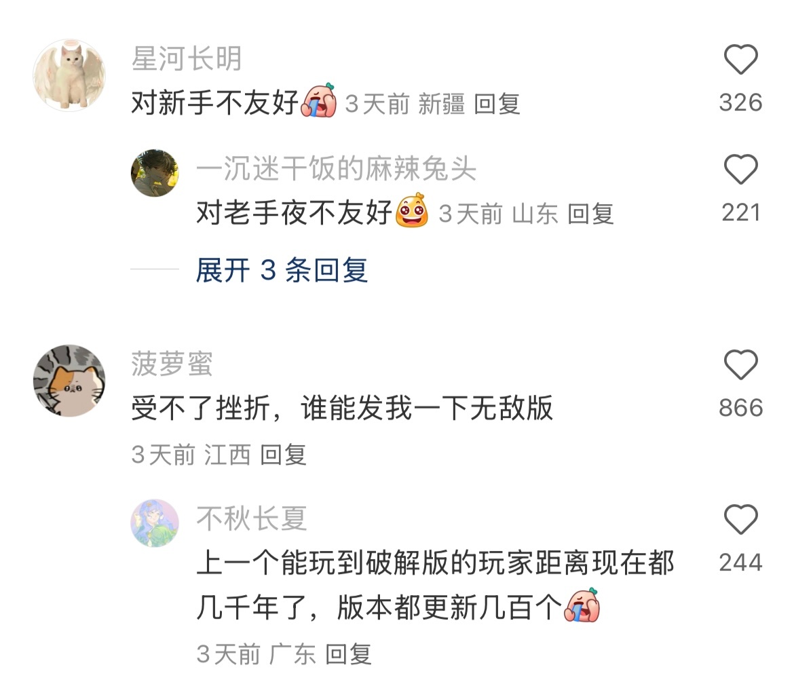Tap the heart icon with 244 likes

740,520
